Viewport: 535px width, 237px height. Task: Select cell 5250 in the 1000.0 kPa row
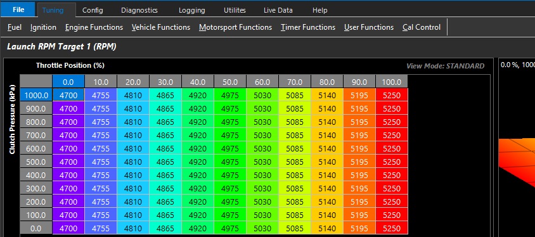tap(392, 95)
